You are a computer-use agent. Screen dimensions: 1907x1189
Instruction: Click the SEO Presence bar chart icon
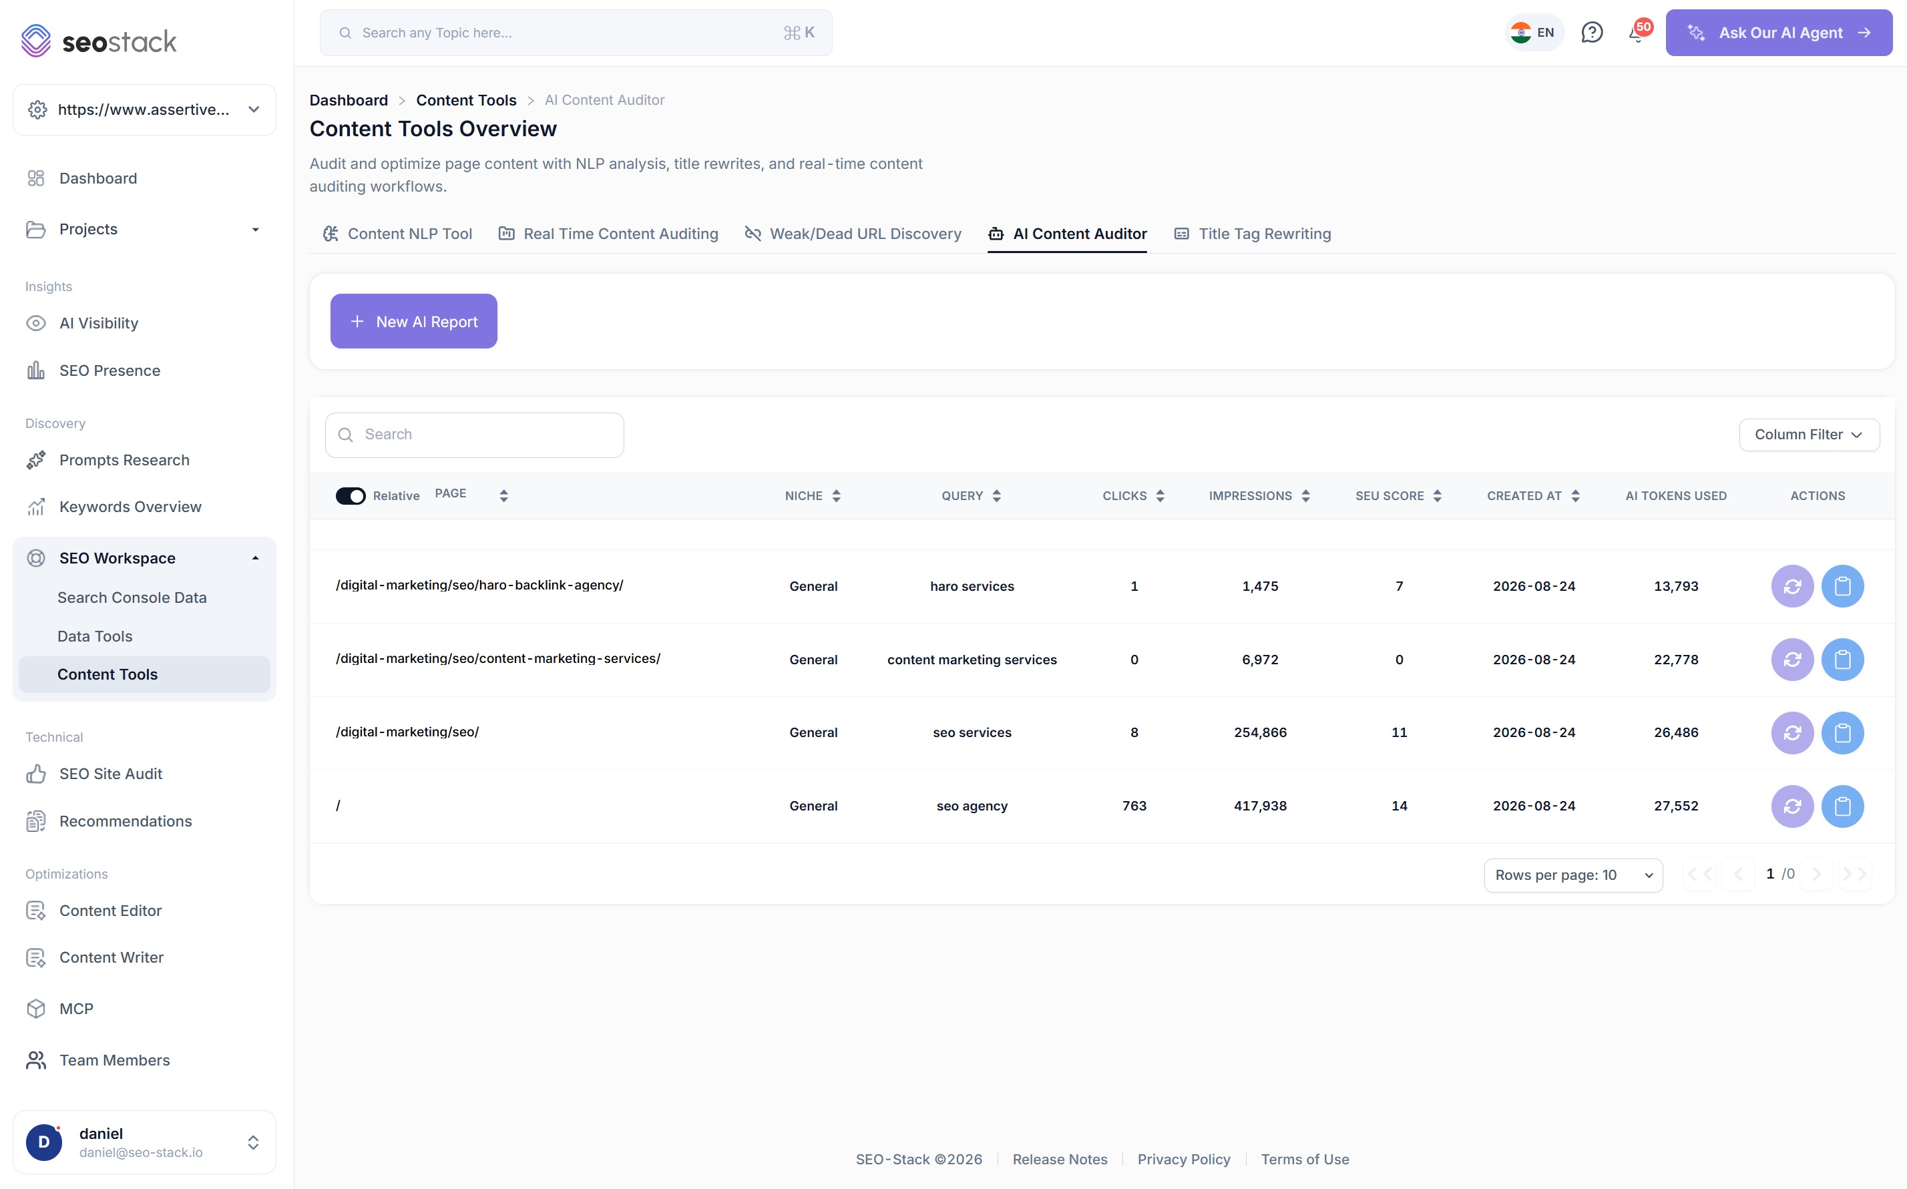(36, 371)
